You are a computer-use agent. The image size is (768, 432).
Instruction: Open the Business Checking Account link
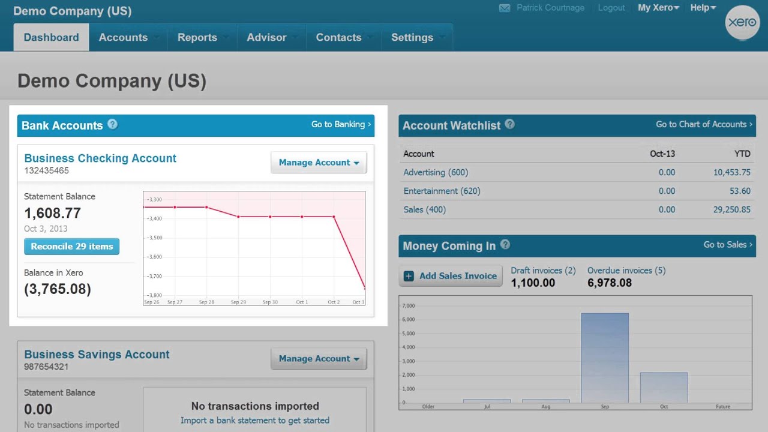100,158
